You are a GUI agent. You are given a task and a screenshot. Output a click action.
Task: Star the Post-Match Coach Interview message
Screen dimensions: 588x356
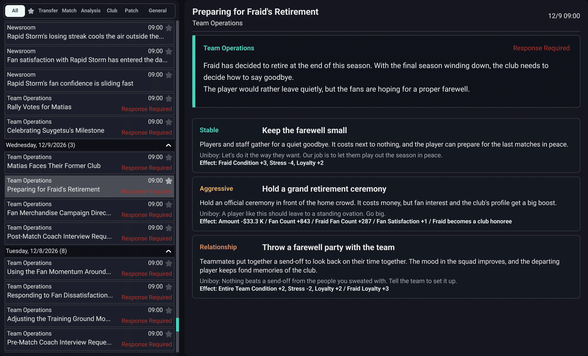(x=169, y=228)
